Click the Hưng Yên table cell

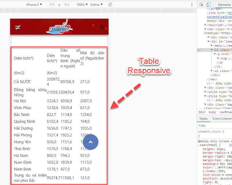click(22, 142)
